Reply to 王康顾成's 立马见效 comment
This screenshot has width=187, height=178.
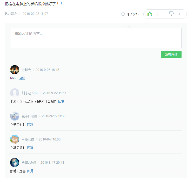tap(30, 148)
